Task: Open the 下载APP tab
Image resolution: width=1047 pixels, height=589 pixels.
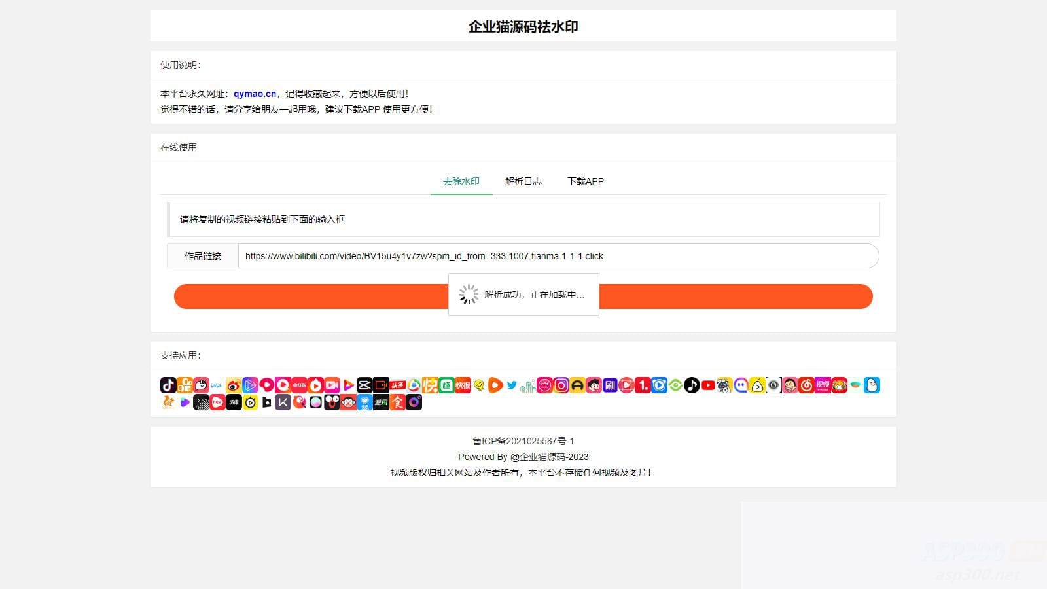Action: (x=586, y=181)
